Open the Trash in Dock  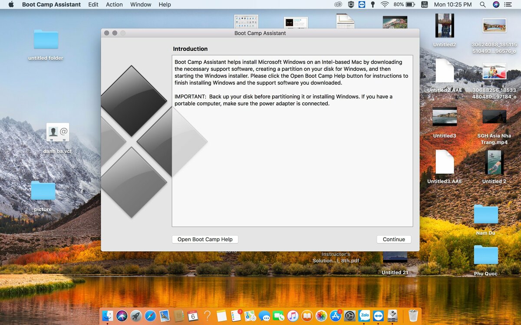click(x=413, y=315)
